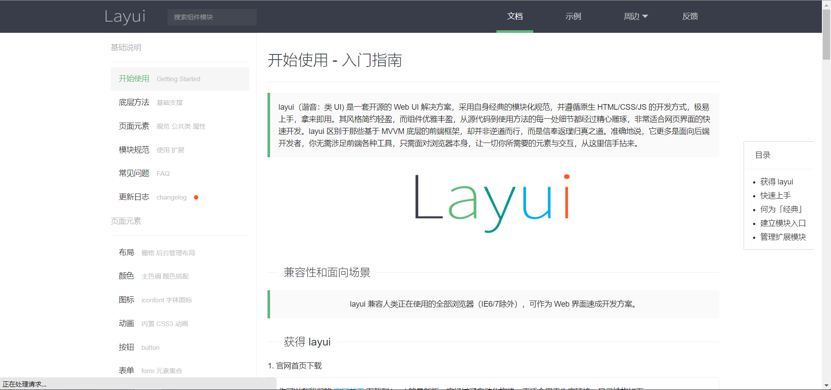The width and height of the screenshot is (831, 390).
Task: Expand the 周边 dropdown menu
Action: coord(635,16)
